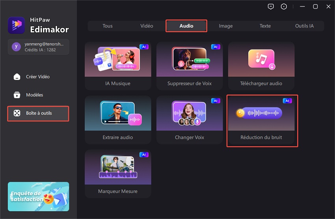Screen dimensions: 335x219
Task: Select the Audio tab
Action: coord(186,26)
